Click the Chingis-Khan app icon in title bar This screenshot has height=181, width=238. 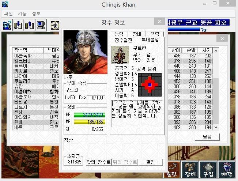click(x=5, y=4)
